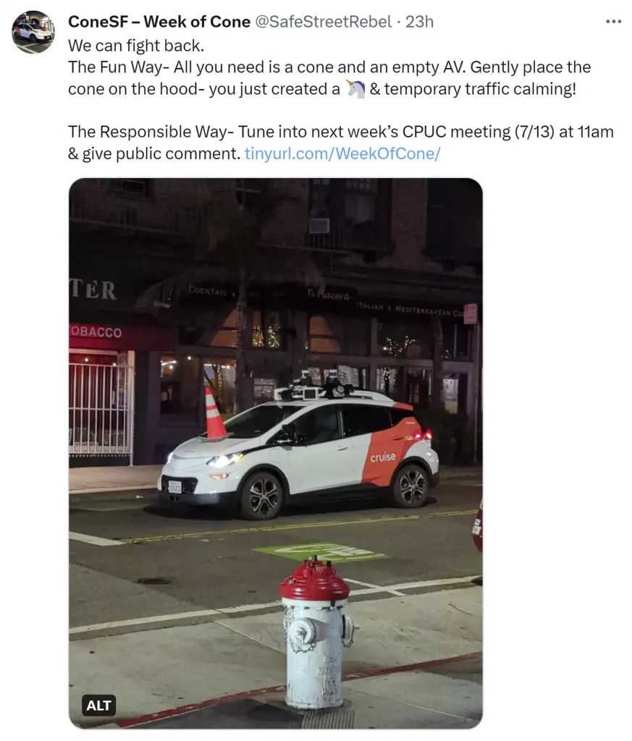
Task: Open the ConeSF – Week of Cone display name
Action: [159, 22]
